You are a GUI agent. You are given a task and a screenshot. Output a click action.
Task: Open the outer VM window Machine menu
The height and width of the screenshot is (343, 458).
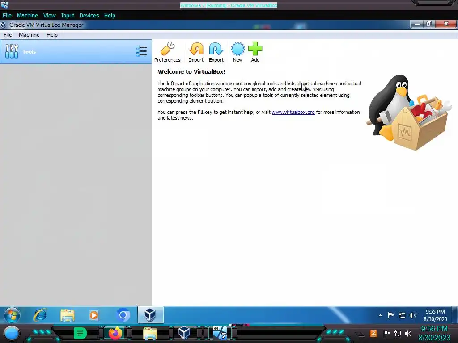pyautogui.click(x=27, y=16)
